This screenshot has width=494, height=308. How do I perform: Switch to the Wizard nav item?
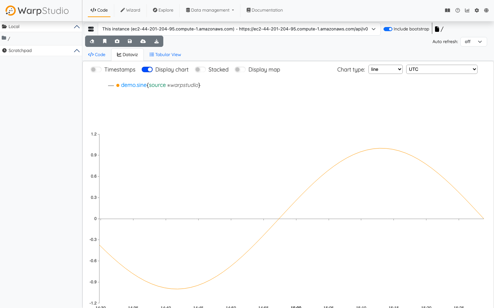point(130,10)
